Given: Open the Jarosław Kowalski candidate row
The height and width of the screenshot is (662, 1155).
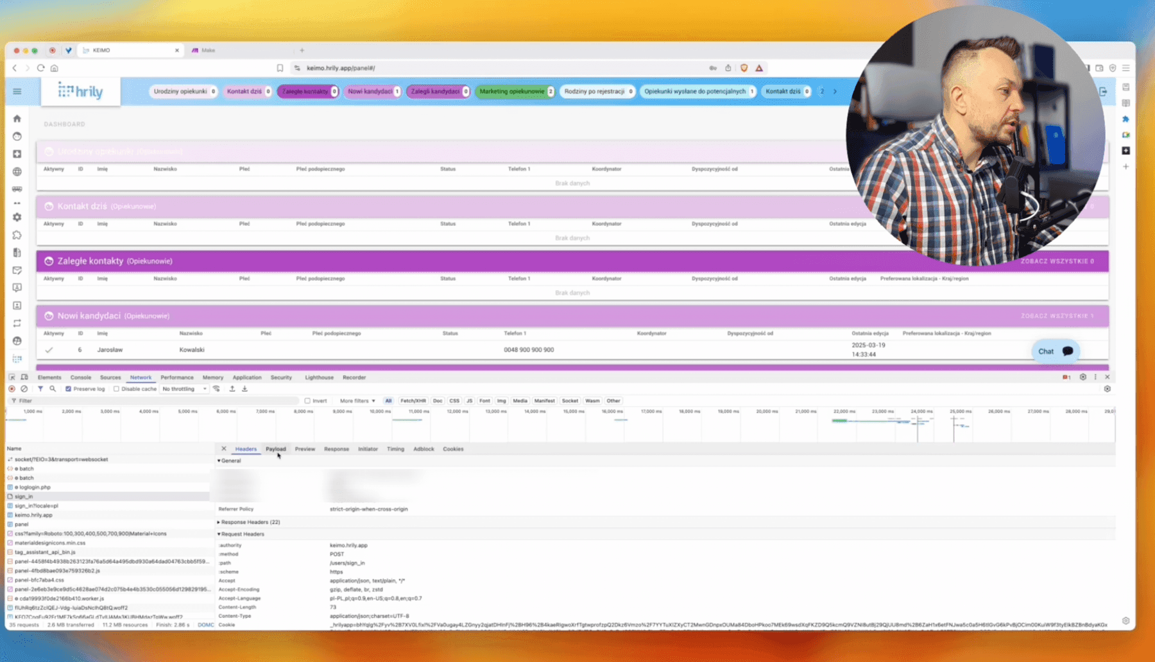Looking at the screenshot, I should click(x=572, y=350).
